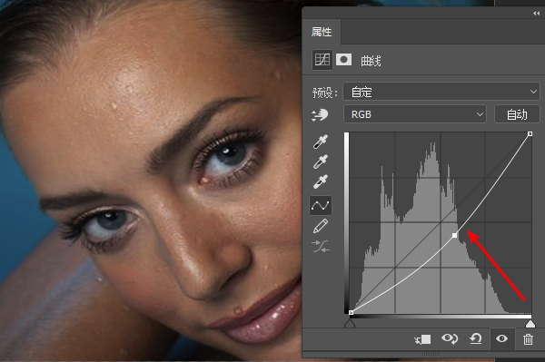Activate the on-image targeted adjustment tool

coord(320,114)
